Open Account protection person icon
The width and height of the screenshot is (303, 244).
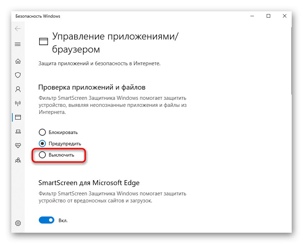[18, 89]
